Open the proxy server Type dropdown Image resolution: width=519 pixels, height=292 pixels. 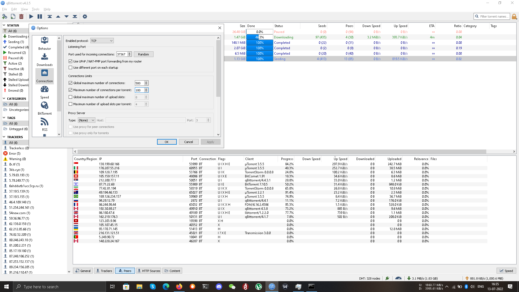[86, 120]
